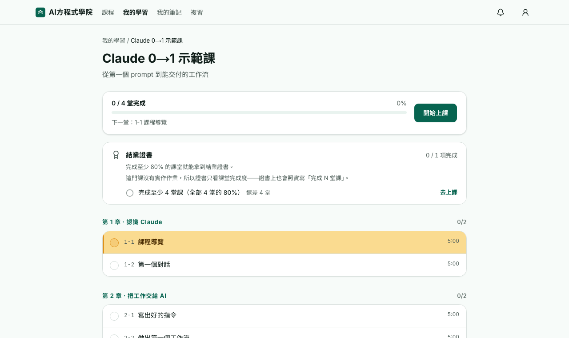The height and width of the screenshot is (338, 569).
Task: Click the 我的學習 breadcrumb link
Action: 114,40
